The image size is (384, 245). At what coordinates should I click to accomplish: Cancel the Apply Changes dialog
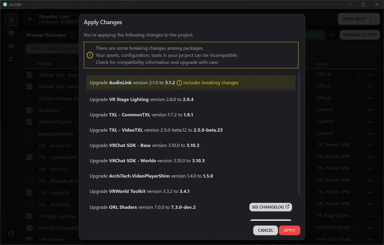[265, 230]
